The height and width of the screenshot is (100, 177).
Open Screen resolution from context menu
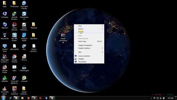(89, 56)
